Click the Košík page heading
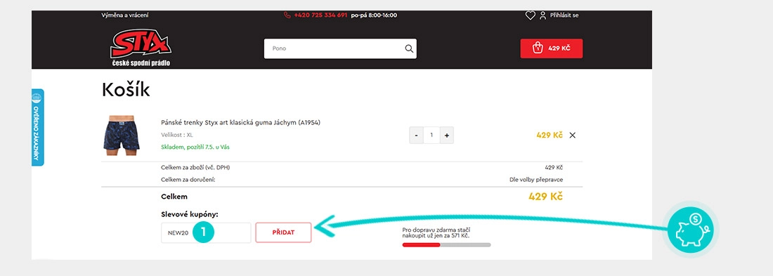Image resolution: width=773 pixels, height=276 pixels. (x=126, y=90)
